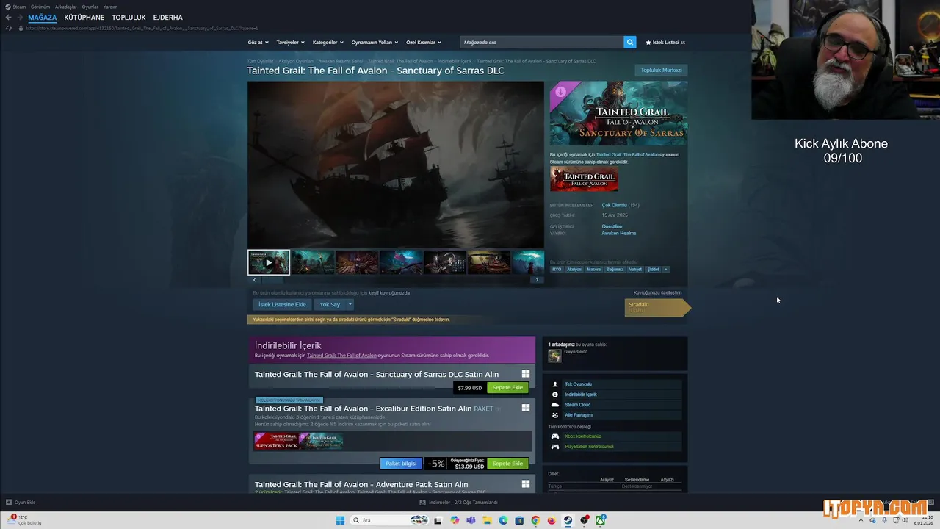Expand the Göz at dropdown

point(258,43)
